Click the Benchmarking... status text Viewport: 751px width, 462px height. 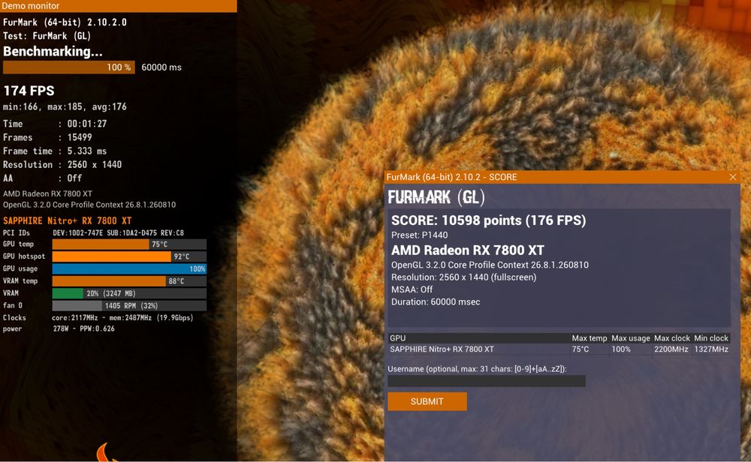coord(53,51)
